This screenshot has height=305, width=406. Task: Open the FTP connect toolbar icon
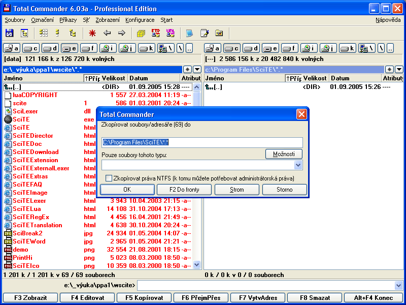(x=156, y=33)
